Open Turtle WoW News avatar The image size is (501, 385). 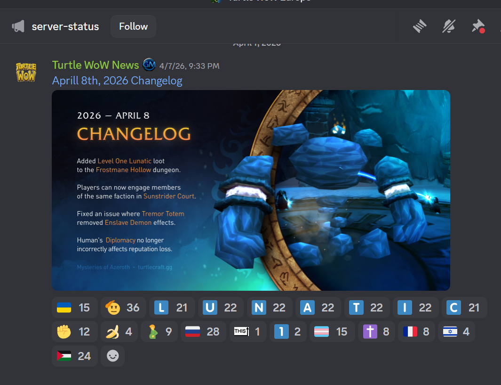[26, 72]
